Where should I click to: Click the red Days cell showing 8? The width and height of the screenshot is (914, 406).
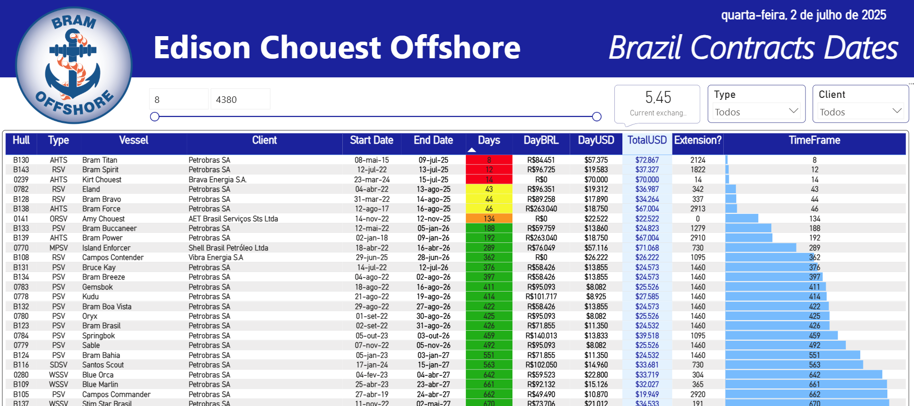[x=489, y=160]
